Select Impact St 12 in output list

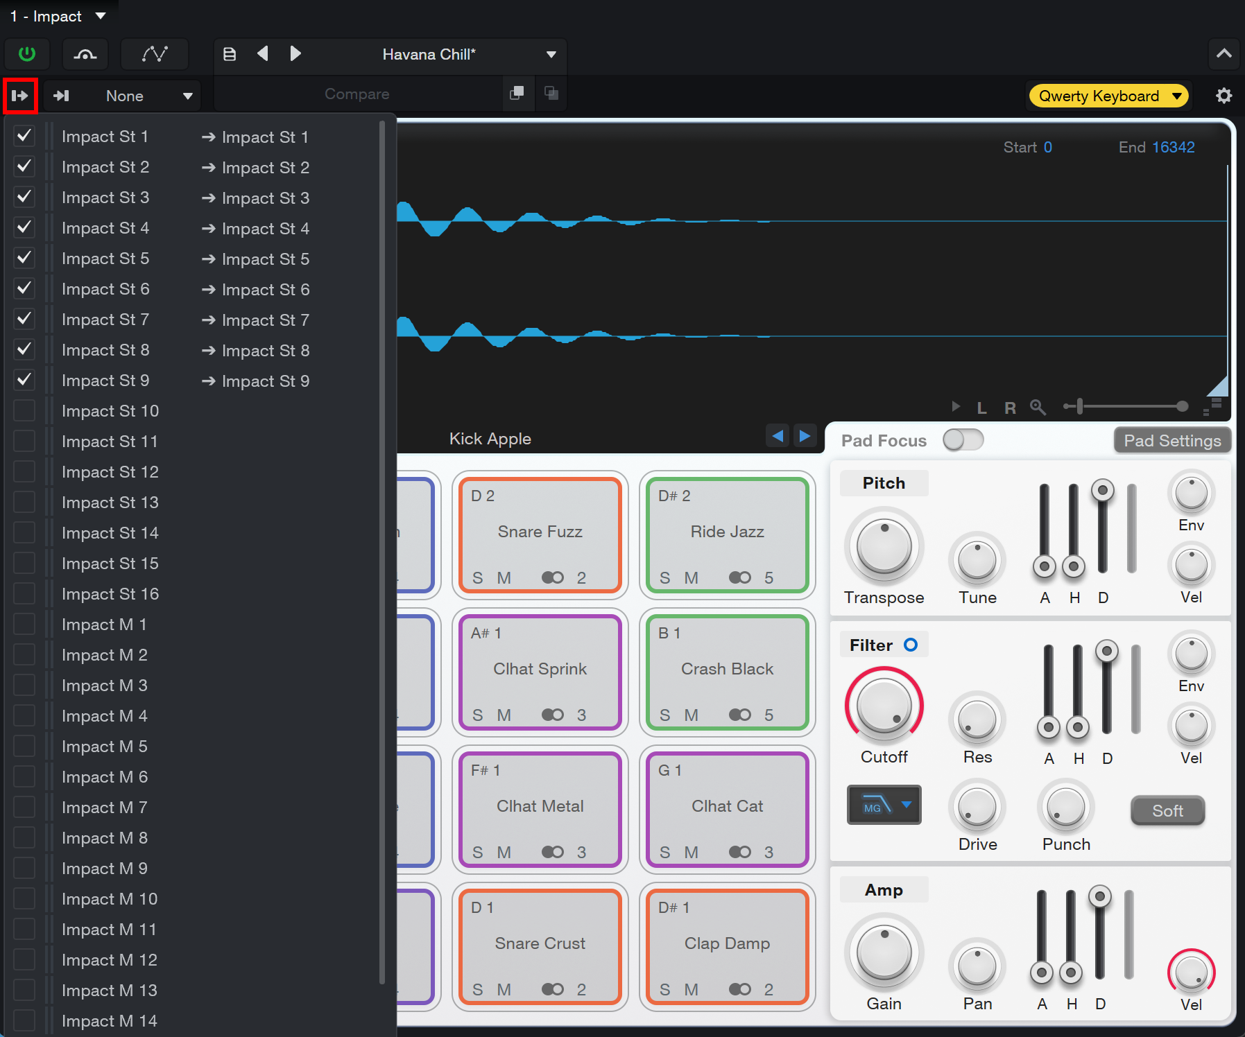point(110,472)
